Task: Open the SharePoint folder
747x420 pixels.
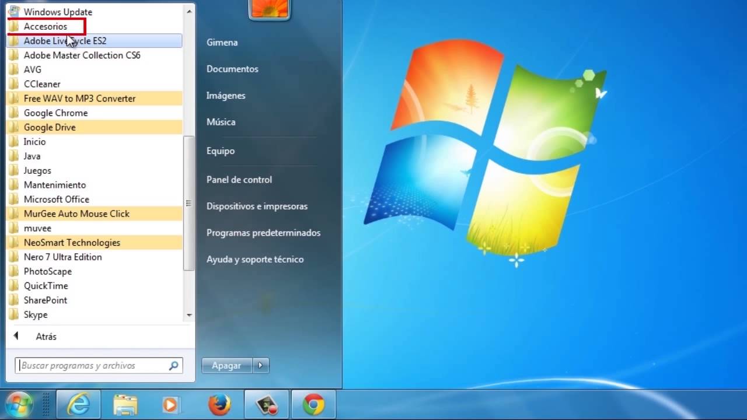Action: click(95, 300)
